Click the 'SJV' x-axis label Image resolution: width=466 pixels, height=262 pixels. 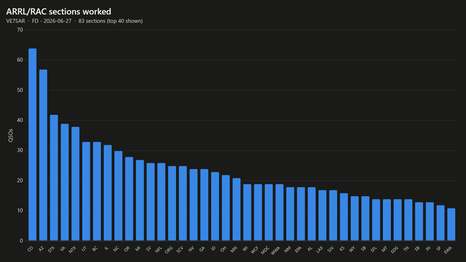[331, 249]
